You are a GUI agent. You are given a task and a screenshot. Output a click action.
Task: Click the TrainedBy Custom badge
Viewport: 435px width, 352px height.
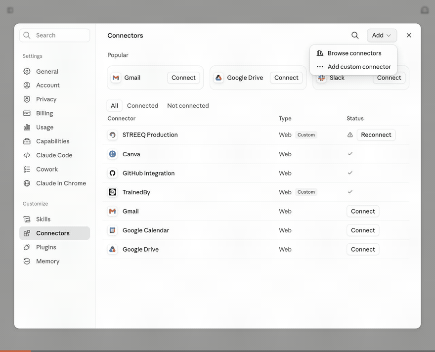coord(306,192)
